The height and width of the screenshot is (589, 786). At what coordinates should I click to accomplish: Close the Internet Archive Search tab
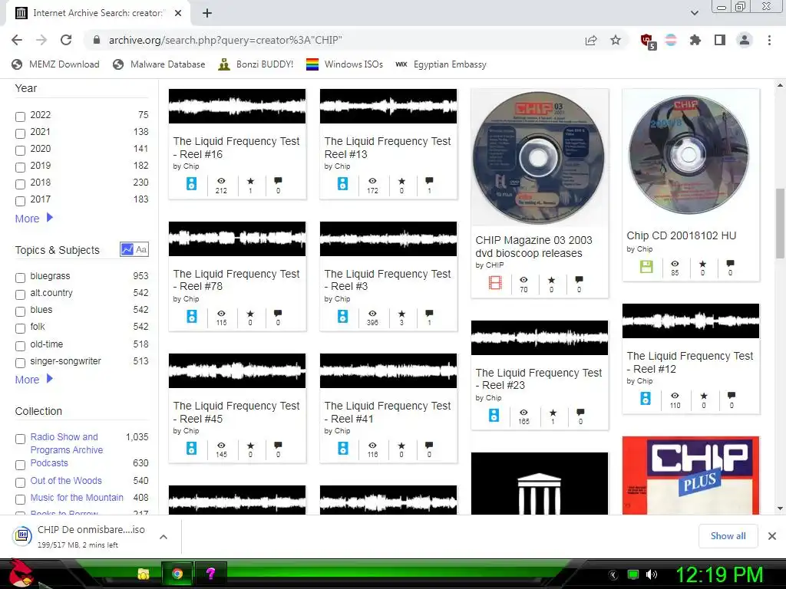178,13
